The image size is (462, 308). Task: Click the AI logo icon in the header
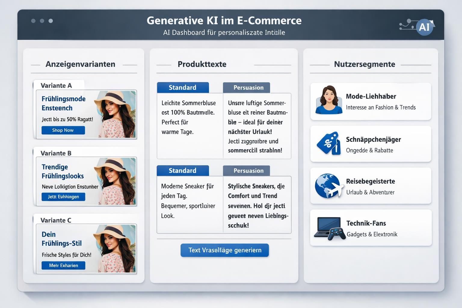click(424, 27)
